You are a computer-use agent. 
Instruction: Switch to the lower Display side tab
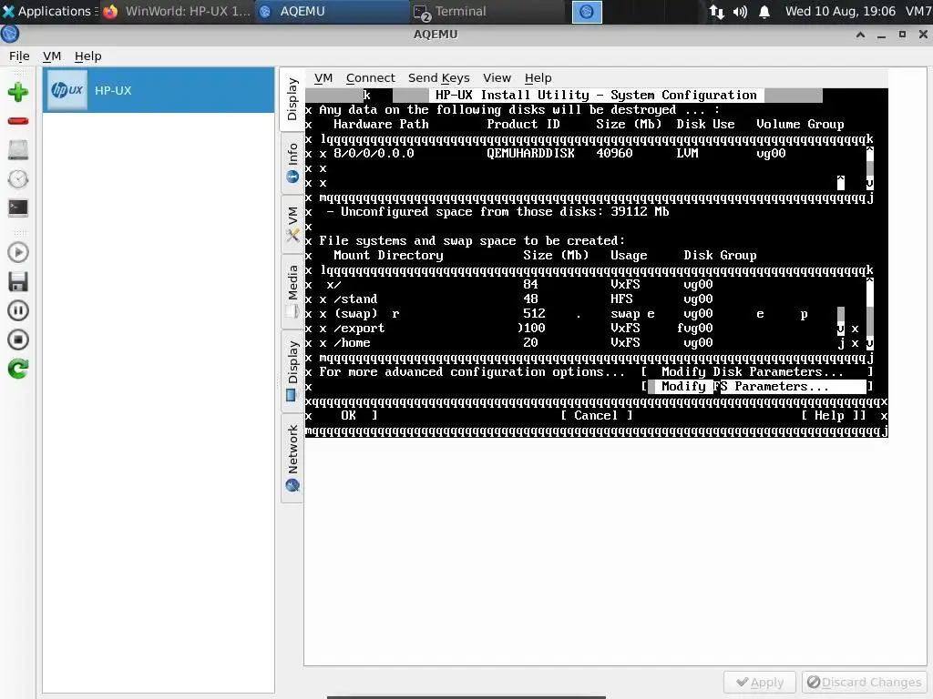[292, 370]
